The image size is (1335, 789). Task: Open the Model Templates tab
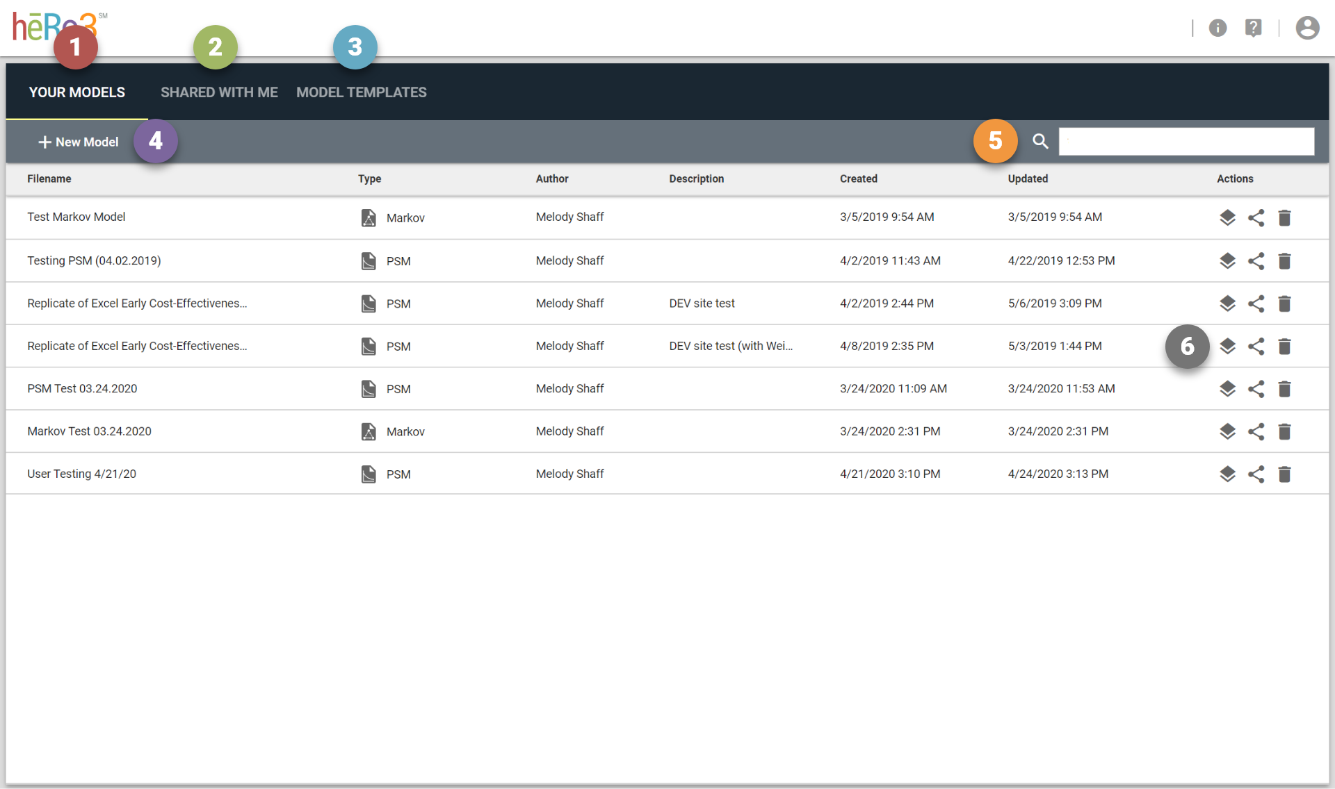click(x=362, y=92)
